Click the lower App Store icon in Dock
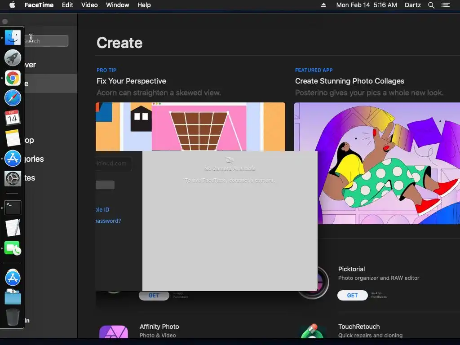 13,277
